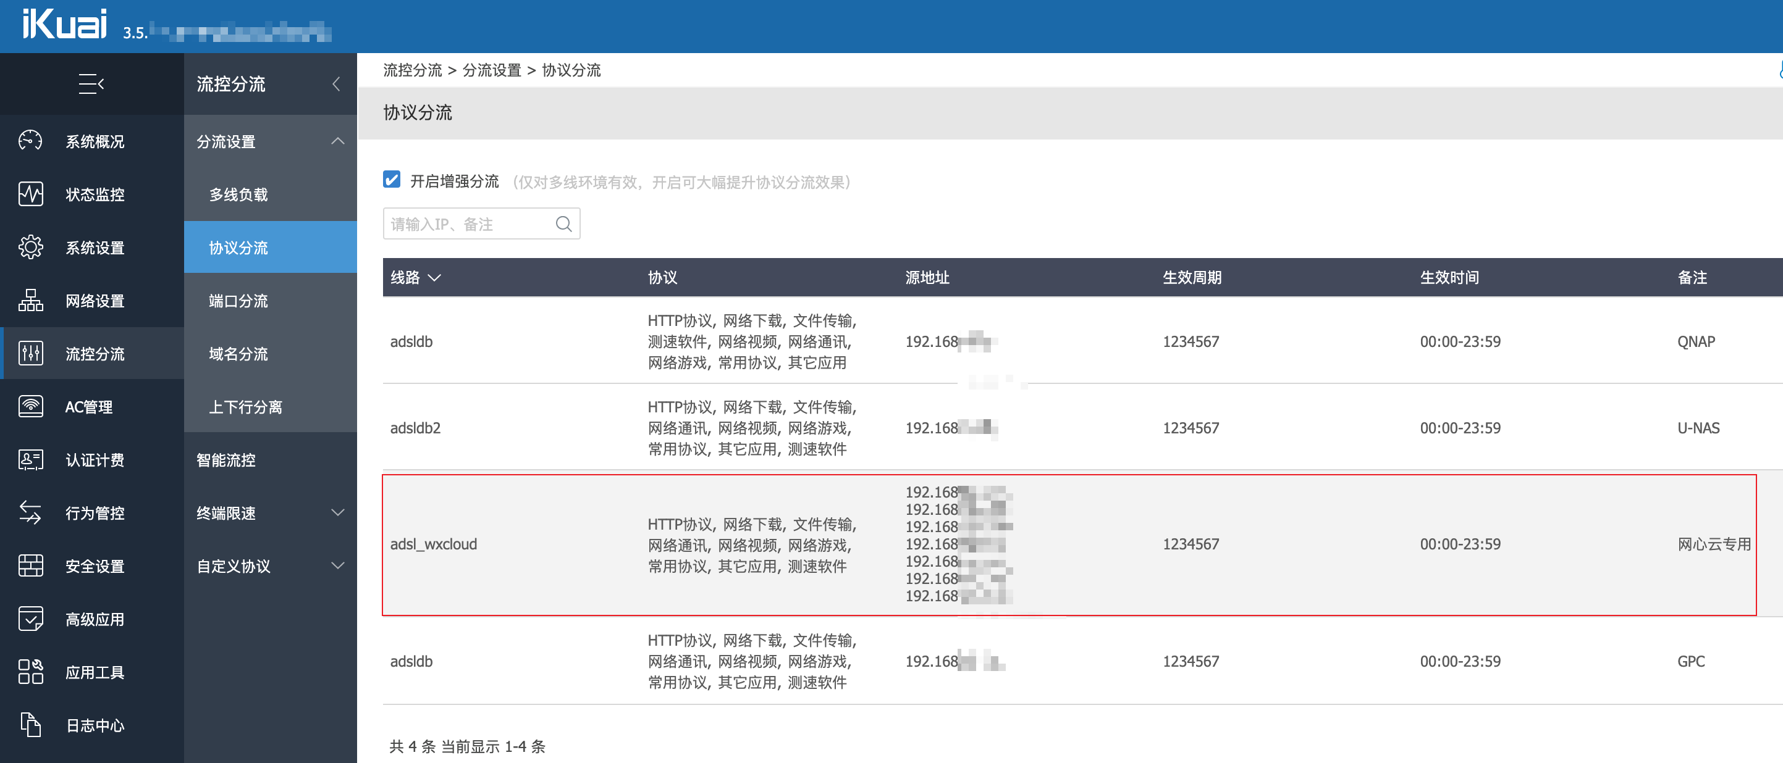Open 多线负载 page
The image size is (1783, 763).
238,194
